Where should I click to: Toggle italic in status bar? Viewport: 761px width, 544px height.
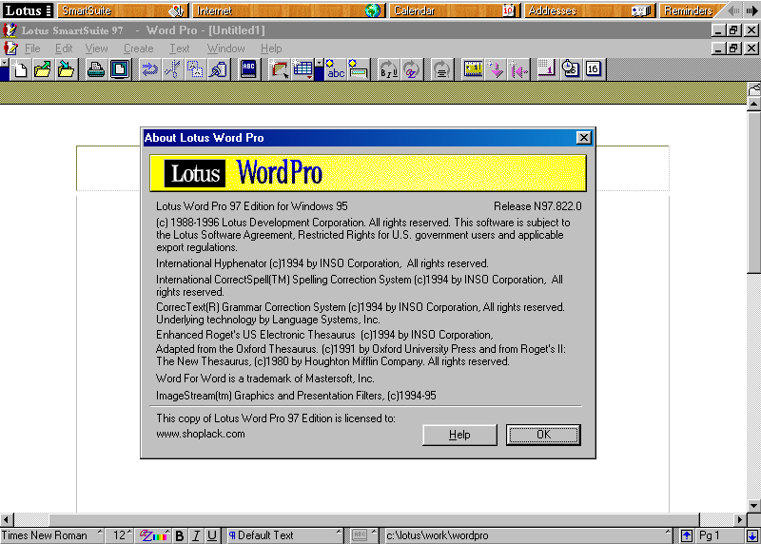point(196,535)
